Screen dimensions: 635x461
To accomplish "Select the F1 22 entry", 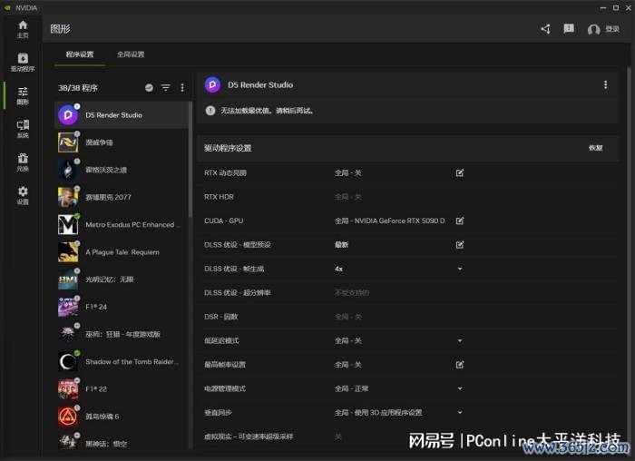I will 121,389.
